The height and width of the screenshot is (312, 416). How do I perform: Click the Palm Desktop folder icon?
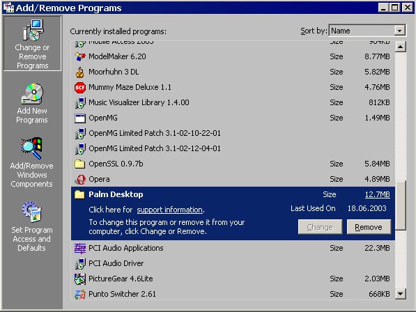[x=79, y=194]
